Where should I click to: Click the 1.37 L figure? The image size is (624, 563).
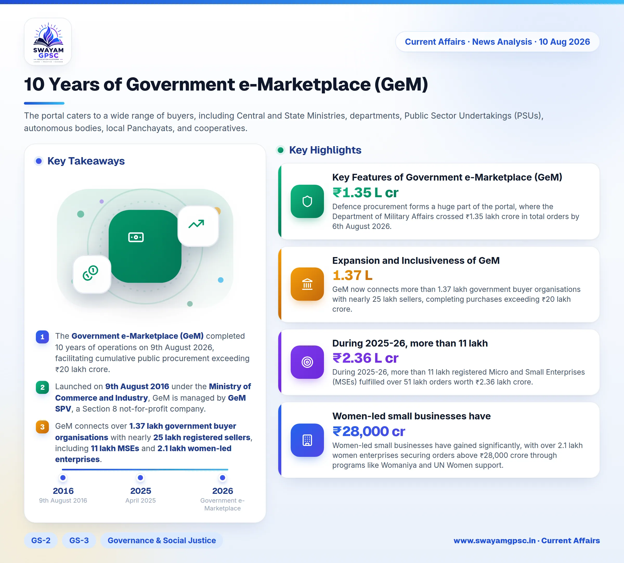pyautogui.click(x=352, y=275)
